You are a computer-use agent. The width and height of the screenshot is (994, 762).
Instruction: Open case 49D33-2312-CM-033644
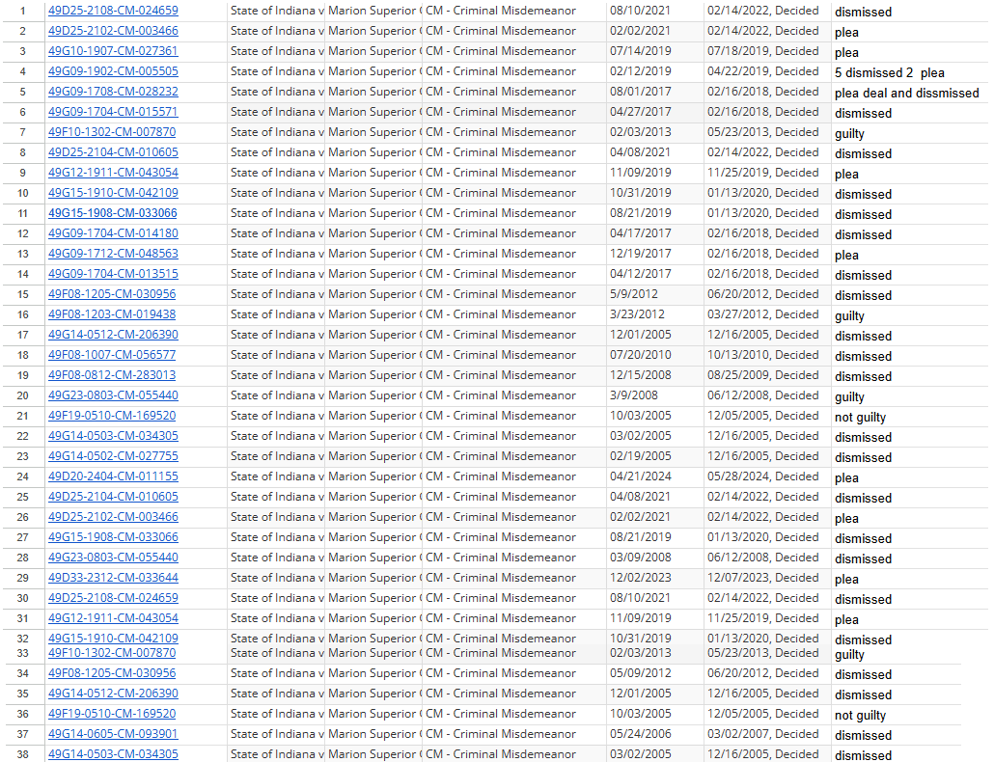113,577
